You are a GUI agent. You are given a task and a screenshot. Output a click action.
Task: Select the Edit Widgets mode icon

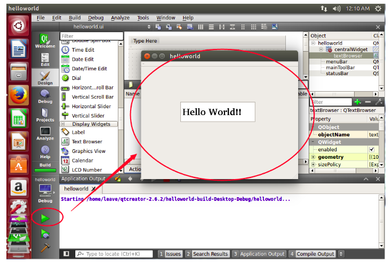point(158,27)
